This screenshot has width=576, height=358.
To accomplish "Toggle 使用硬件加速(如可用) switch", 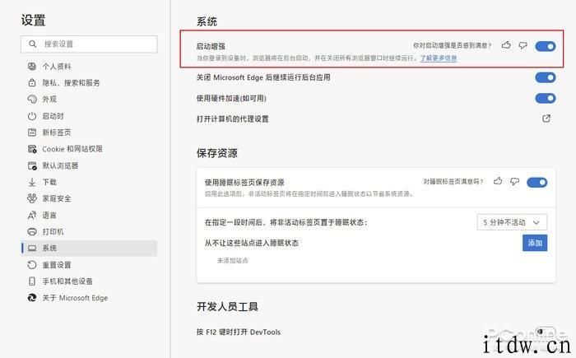I will click(545, 98).
